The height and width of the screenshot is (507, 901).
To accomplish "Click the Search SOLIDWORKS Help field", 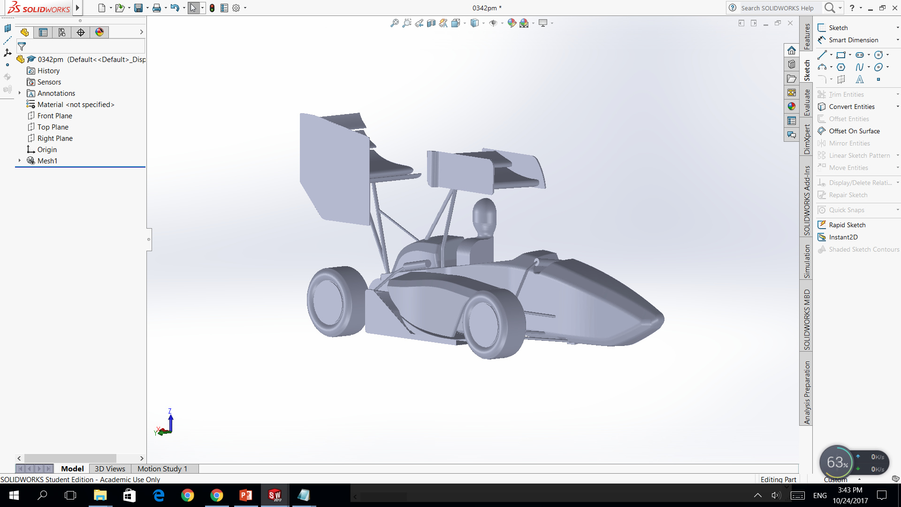I will (777, 8).
